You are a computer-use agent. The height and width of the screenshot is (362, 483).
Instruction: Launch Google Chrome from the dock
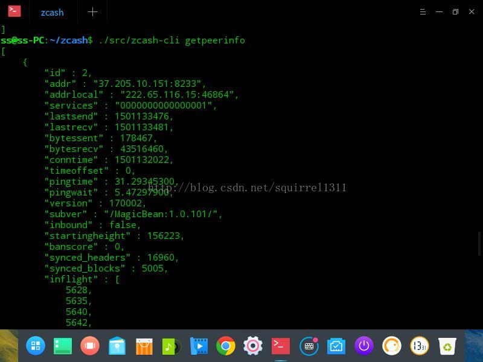pyautogui.click(x=226, y=345)
